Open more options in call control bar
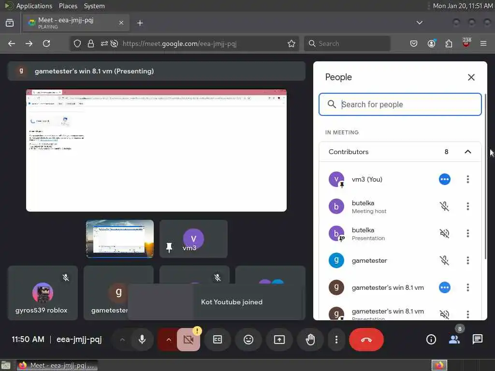Screen dimensions: 495x371 pyautogui.click(x=336, y=340)
